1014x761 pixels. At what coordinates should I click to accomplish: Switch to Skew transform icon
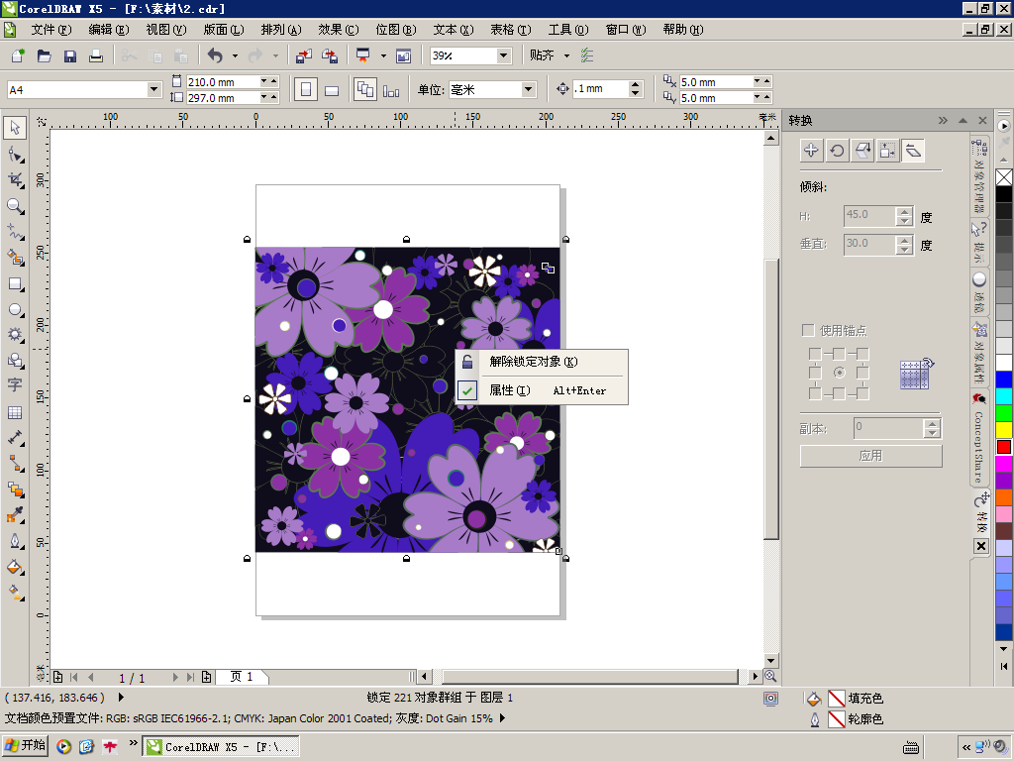(x=912, y=151)
